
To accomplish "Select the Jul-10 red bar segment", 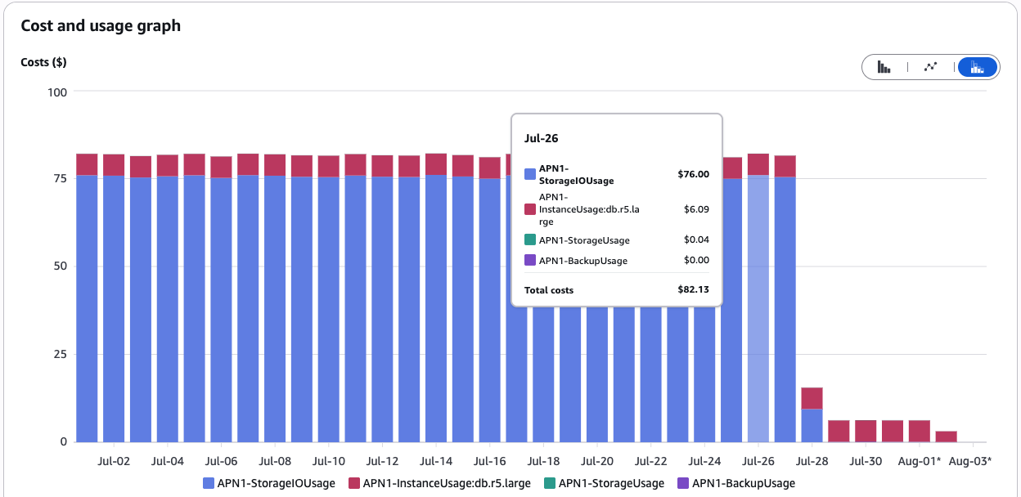I will point(329,166).
